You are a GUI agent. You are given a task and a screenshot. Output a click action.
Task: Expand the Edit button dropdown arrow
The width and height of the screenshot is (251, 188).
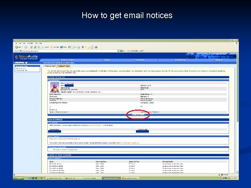coord(85,47)
